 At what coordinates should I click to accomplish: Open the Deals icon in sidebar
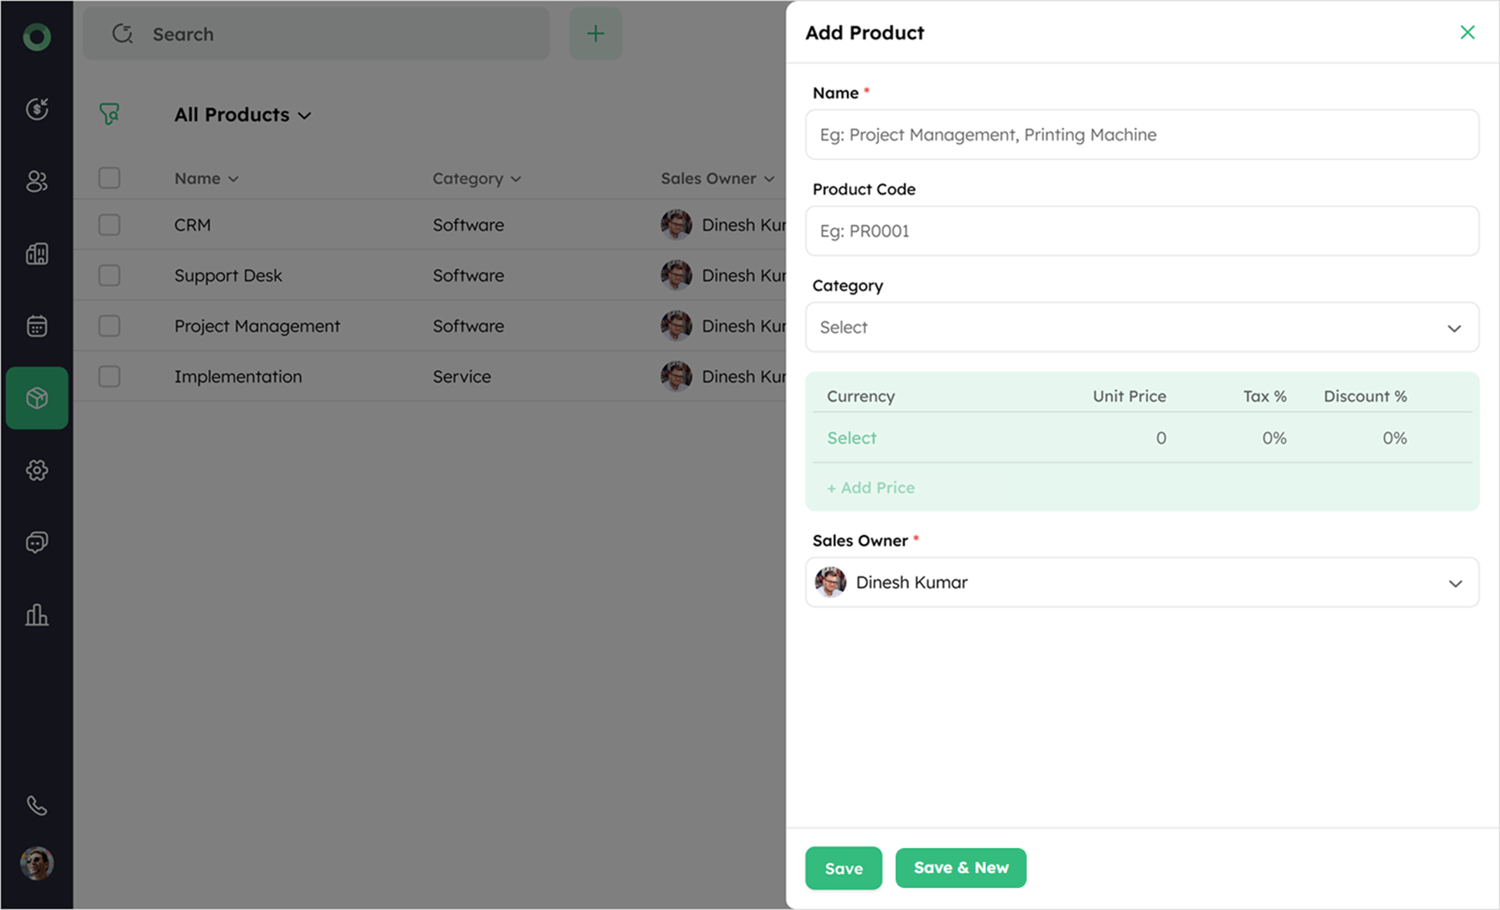(37, 109)
